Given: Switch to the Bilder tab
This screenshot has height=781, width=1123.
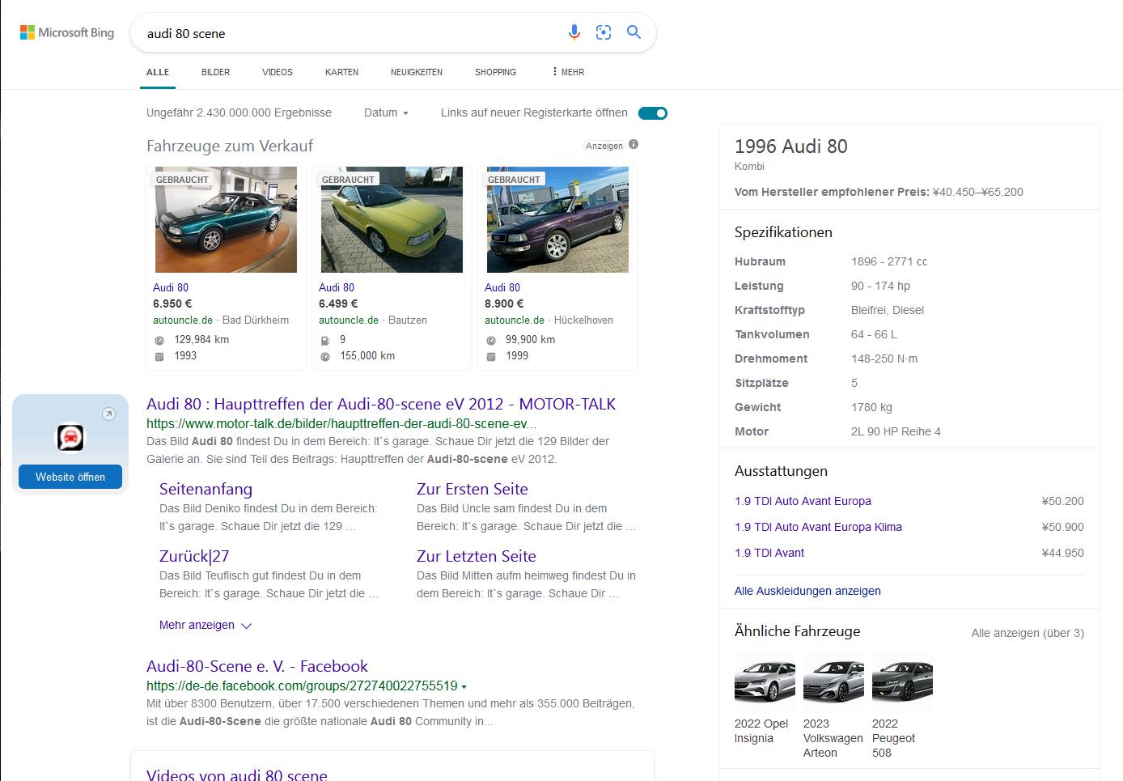Looking at the screenshot, I should pos(215,72).
